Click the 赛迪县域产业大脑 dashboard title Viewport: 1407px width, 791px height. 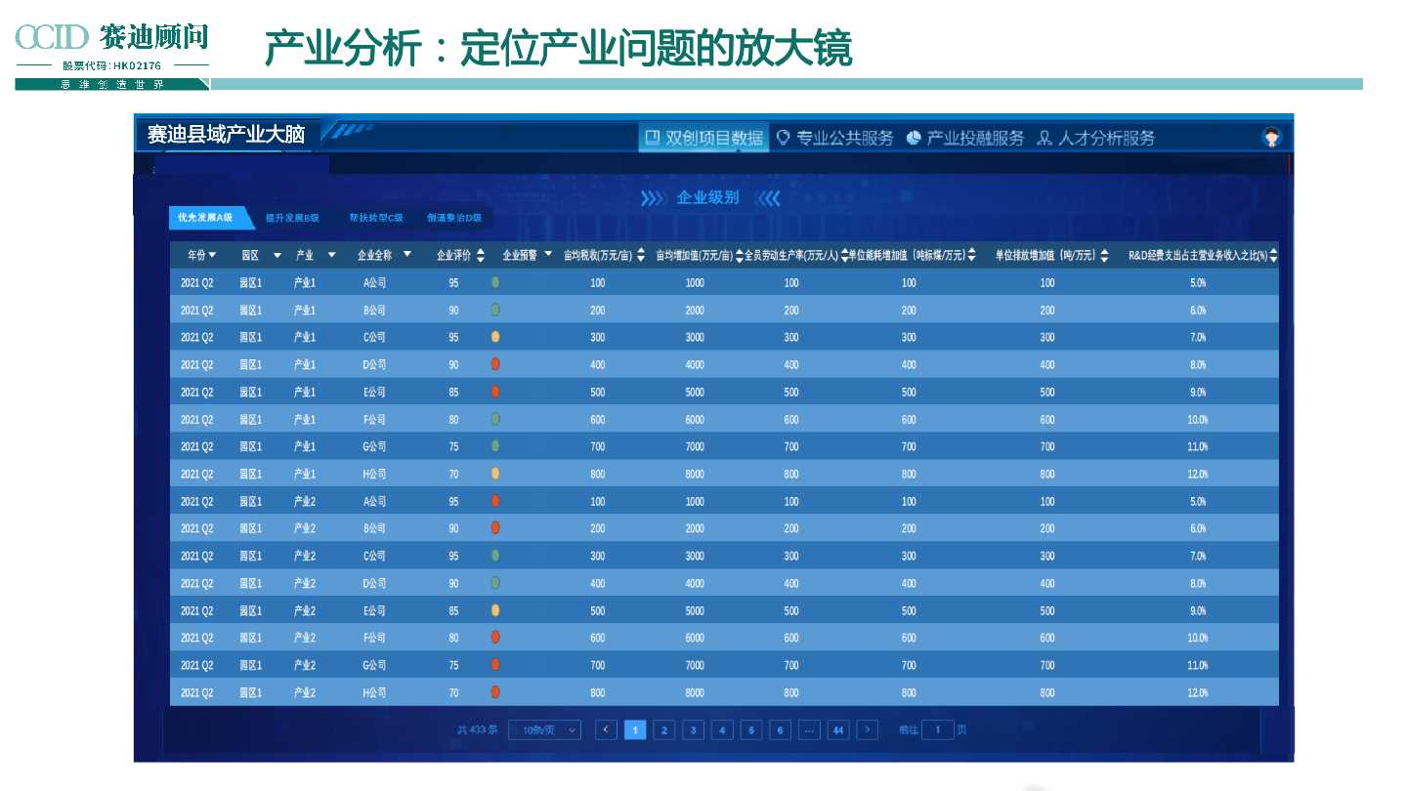[x=226, y=135]
